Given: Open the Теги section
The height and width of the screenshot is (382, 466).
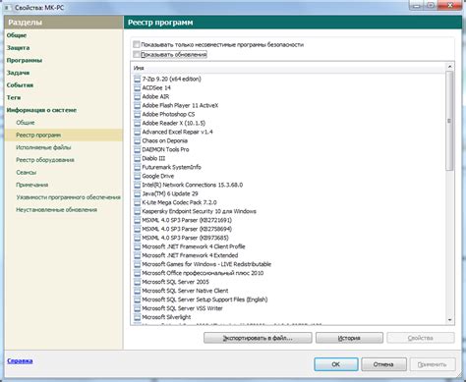Looking at the screenshot, I should pyautogui.click(x=14, y=97).
